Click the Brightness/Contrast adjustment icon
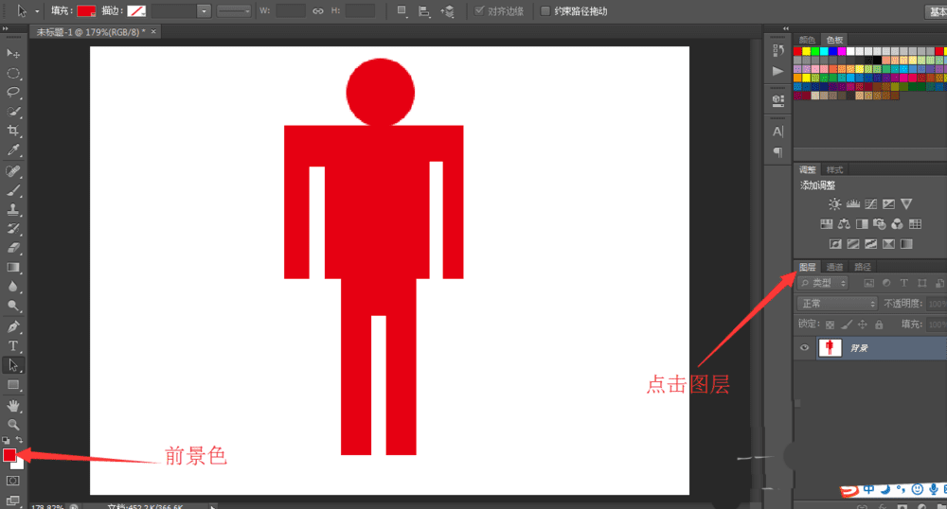Screen dimensions: 947x509 tap(834, 203)
